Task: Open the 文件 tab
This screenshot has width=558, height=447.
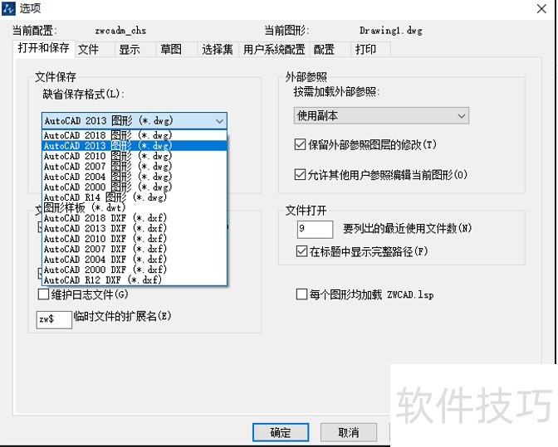Action: click(95, 50)
